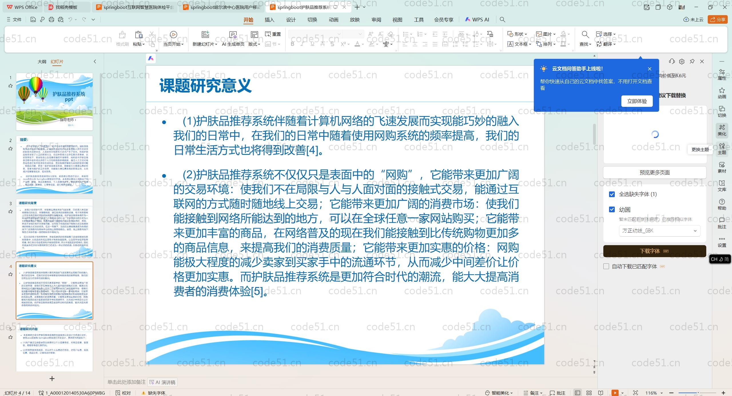Expand the 版式 layout dropdown
The width and height of the screenshot is (732, 396).
coord(254,44)
